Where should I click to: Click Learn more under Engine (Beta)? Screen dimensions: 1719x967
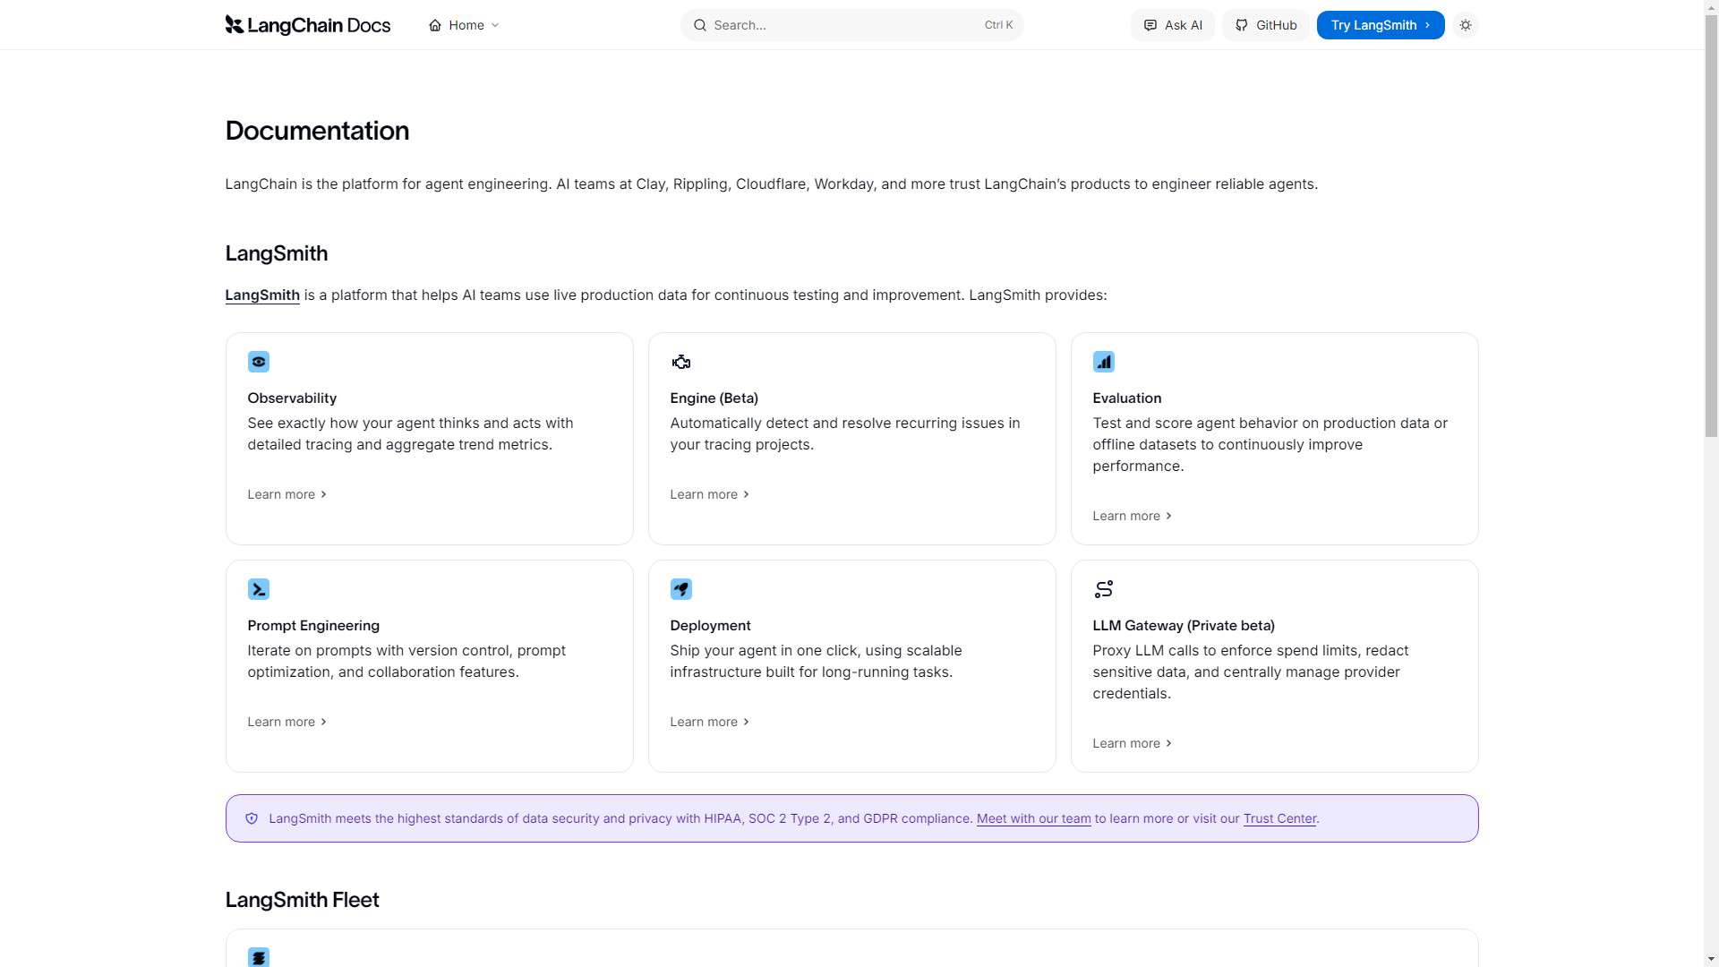pyautogui.click(x=710, y=494)
